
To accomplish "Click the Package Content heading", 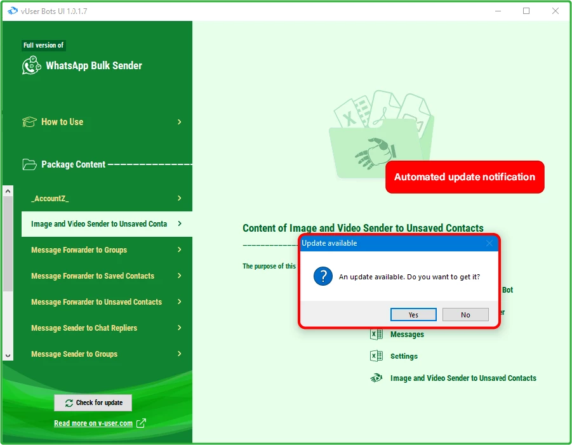I will [x=73, y=164].
